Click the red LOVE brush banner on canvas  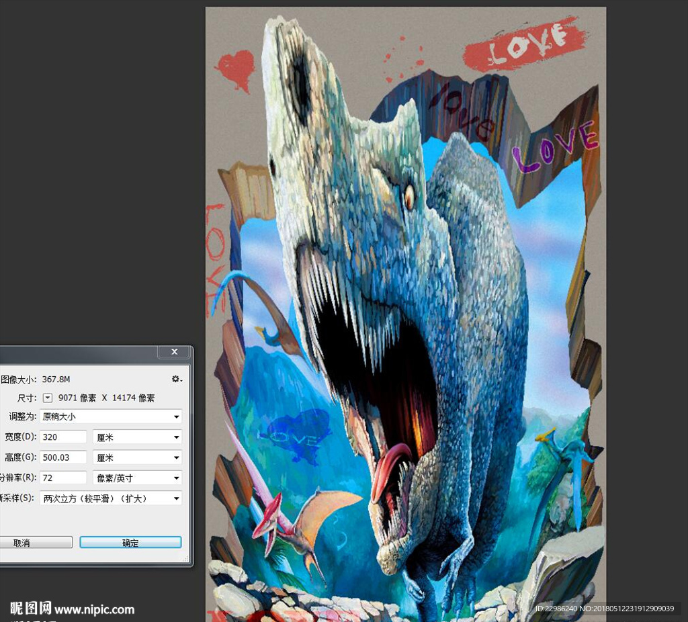point(523,45)
